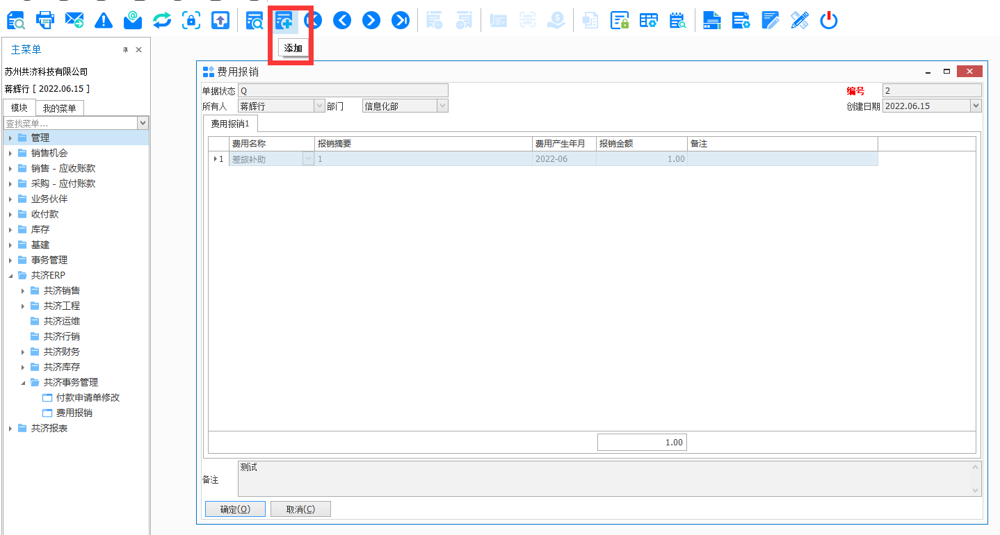Go to the next record arrow
This screenshot has height=535, width=1000.
pyautogui.click(x=371, y=20)
